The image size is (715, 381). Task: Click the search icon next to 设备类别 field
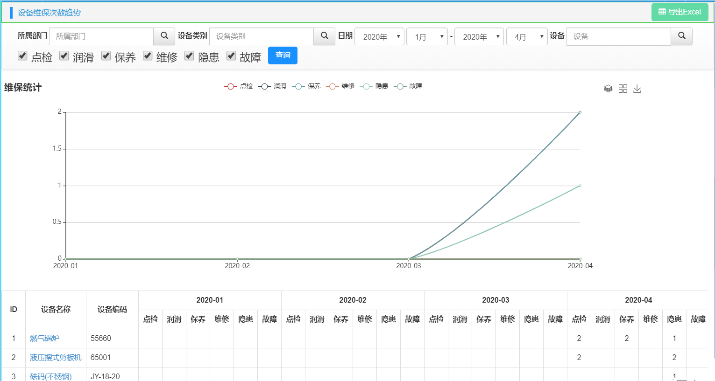(325, 36)
